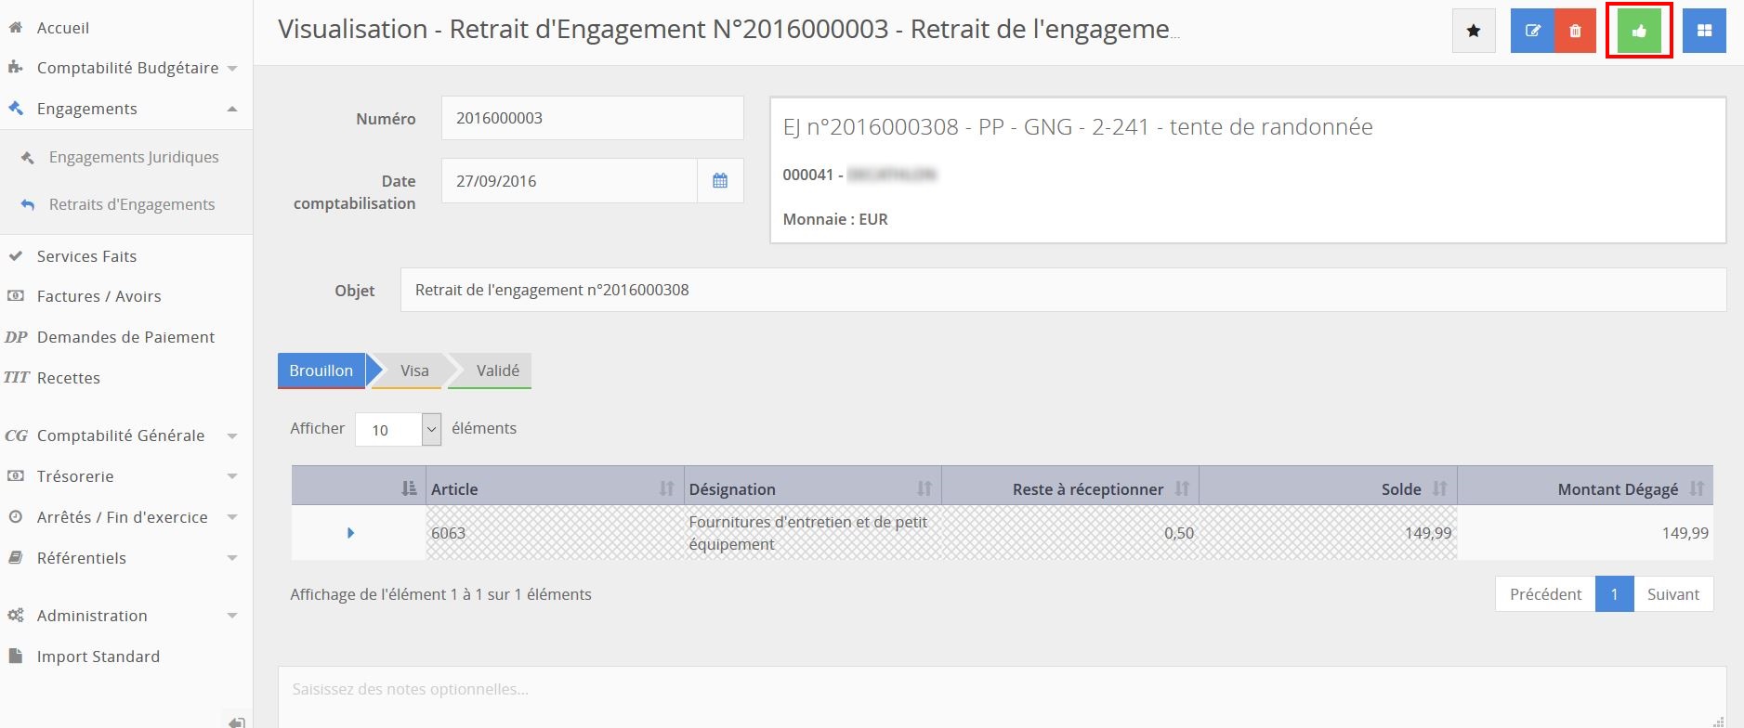Collapse the sidebar with bottom arrow icon
Screen dimensions: 1744x728
237,721
